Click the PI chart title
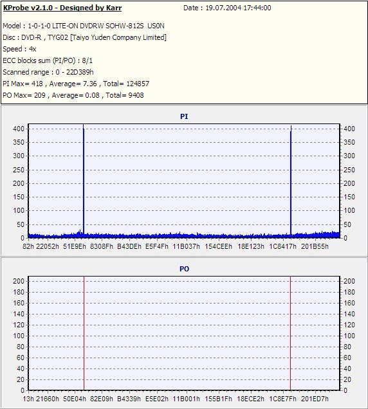The width and height of the screenshot is (368, 409). 184,116
